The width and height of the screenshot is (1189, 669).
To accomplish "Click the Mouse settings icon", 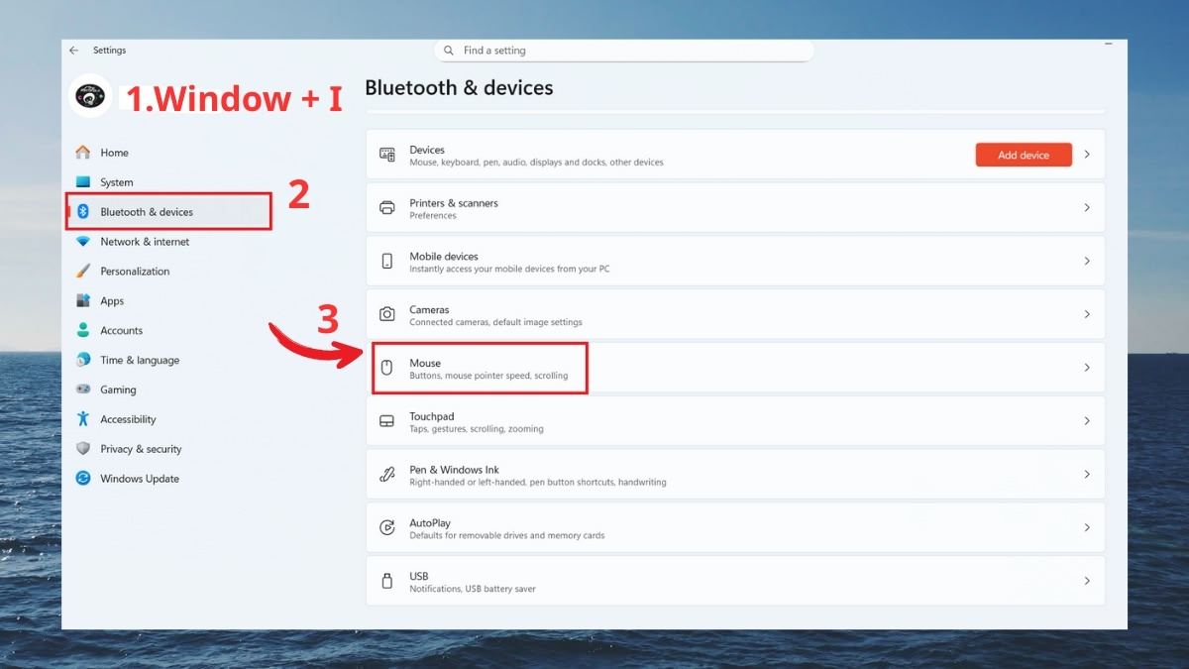I will (387, 368).
